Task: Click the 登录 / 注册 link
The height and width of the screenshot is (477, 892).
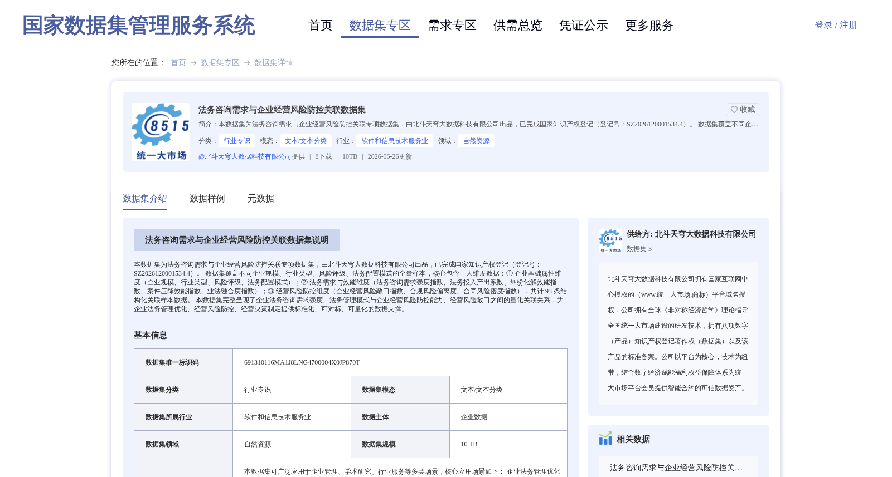Action: point(836,25)
